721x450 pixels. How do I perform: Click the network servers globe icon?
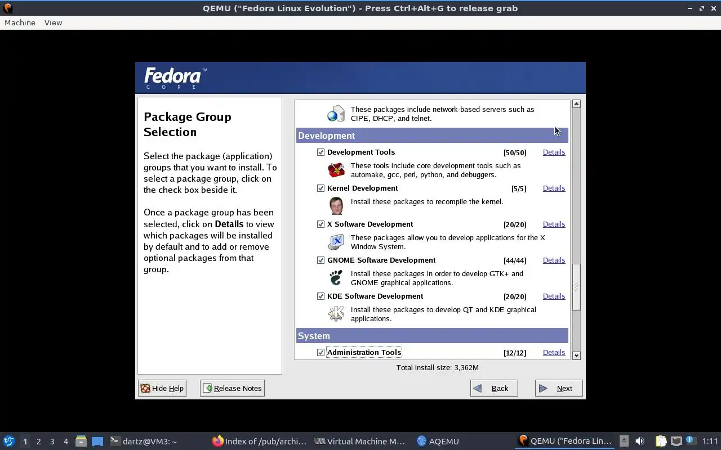tap(336, 114)
